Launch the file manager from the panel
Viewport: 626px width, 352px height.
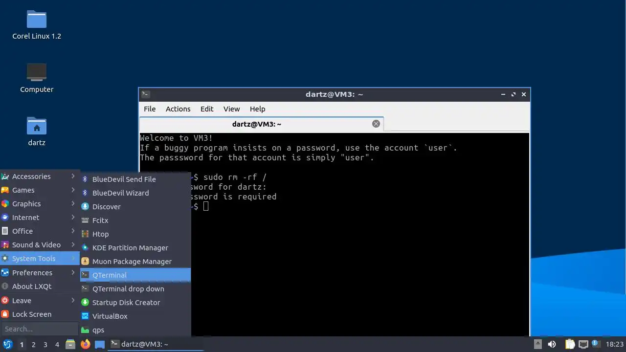point(70,344)
